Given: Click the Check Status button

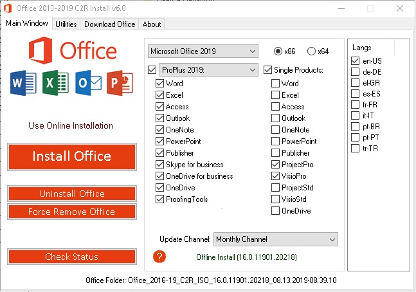Looking at the screenshot, I should (x=72, y=257).
